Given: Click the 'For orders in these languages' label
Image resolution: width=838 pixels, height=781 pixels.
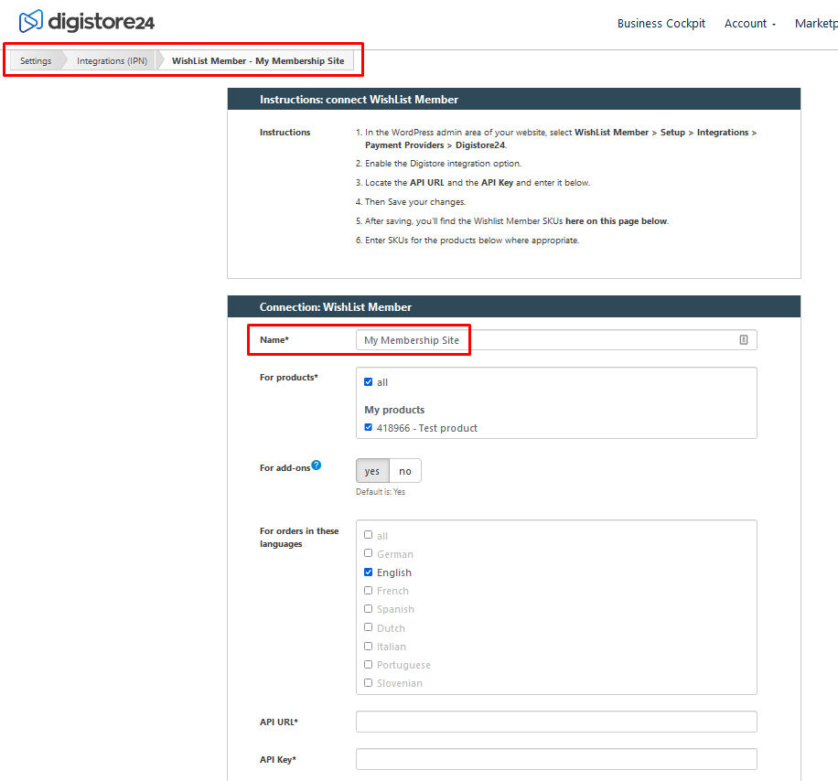Looking at the screenshot, I should [x=299, y=538].
